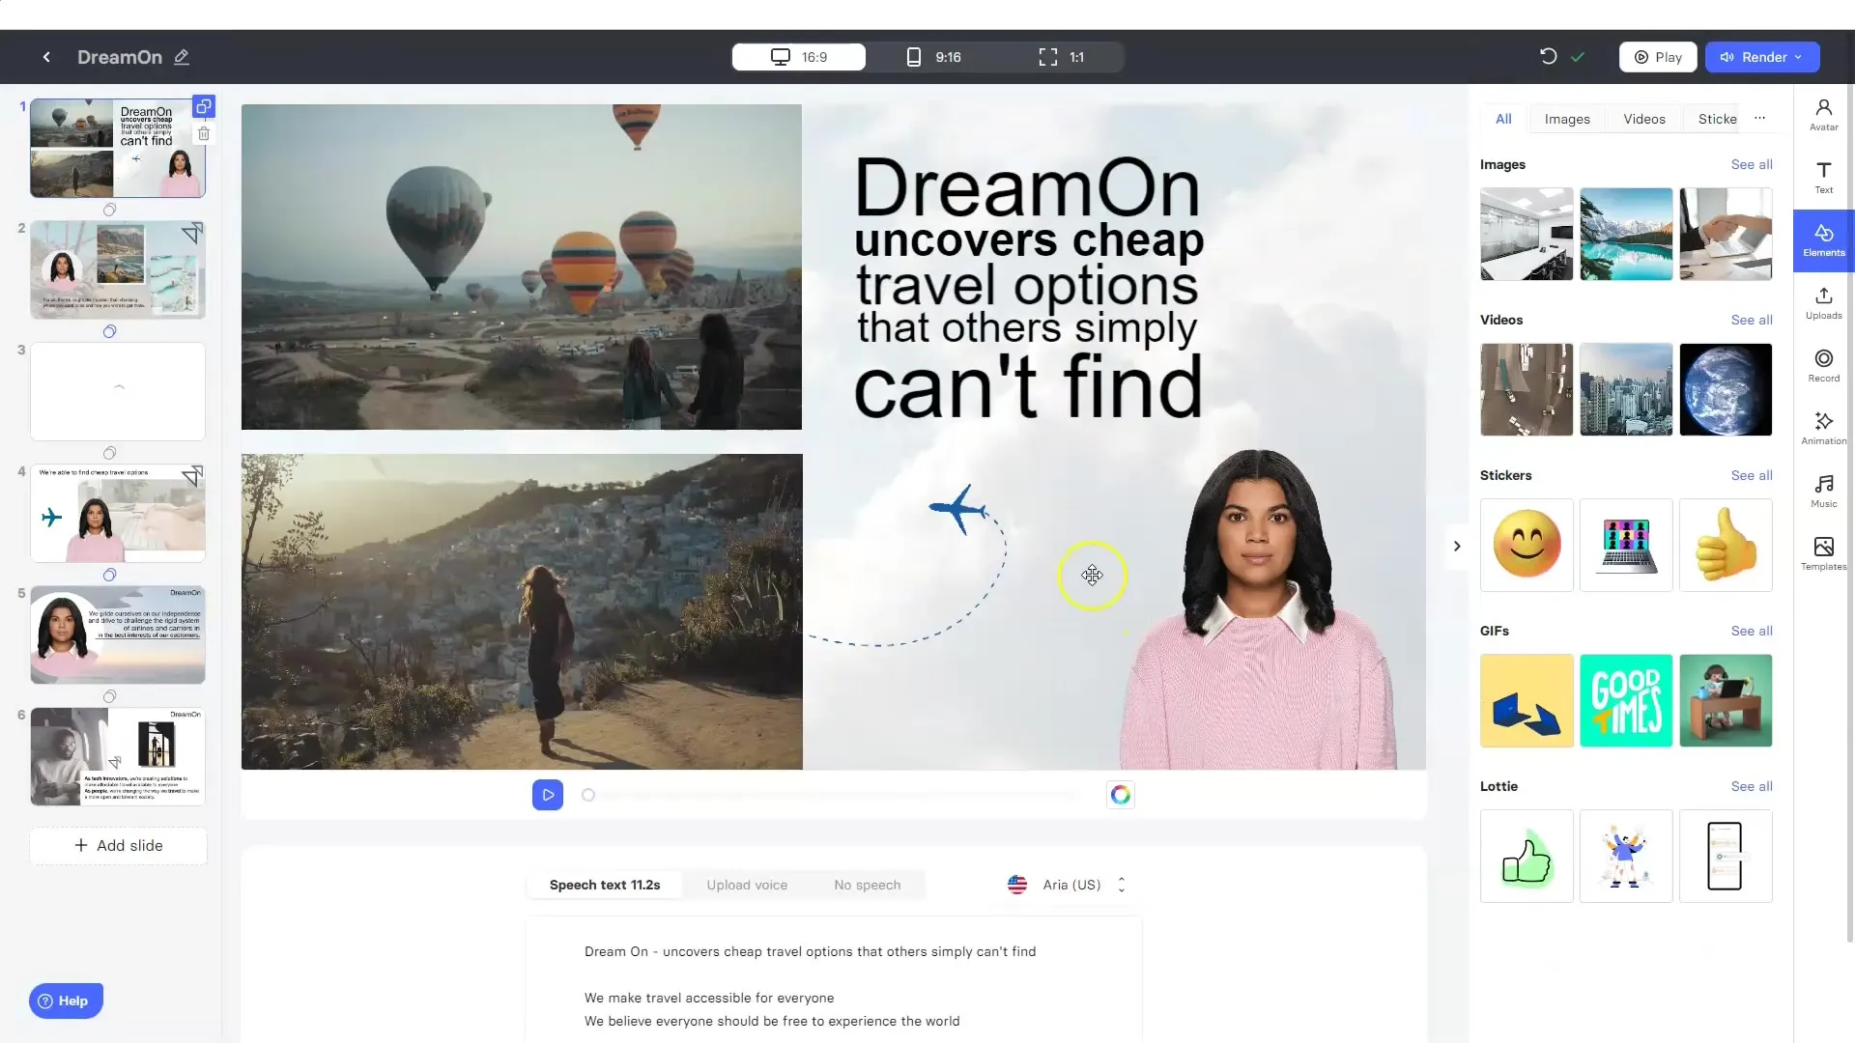1855x1043 pixels.
Task: Show more element tabs with ellipsis
Action: 1759,118
